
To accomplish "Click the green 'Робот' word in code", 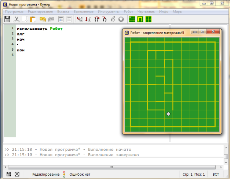I will click(56, 29).
